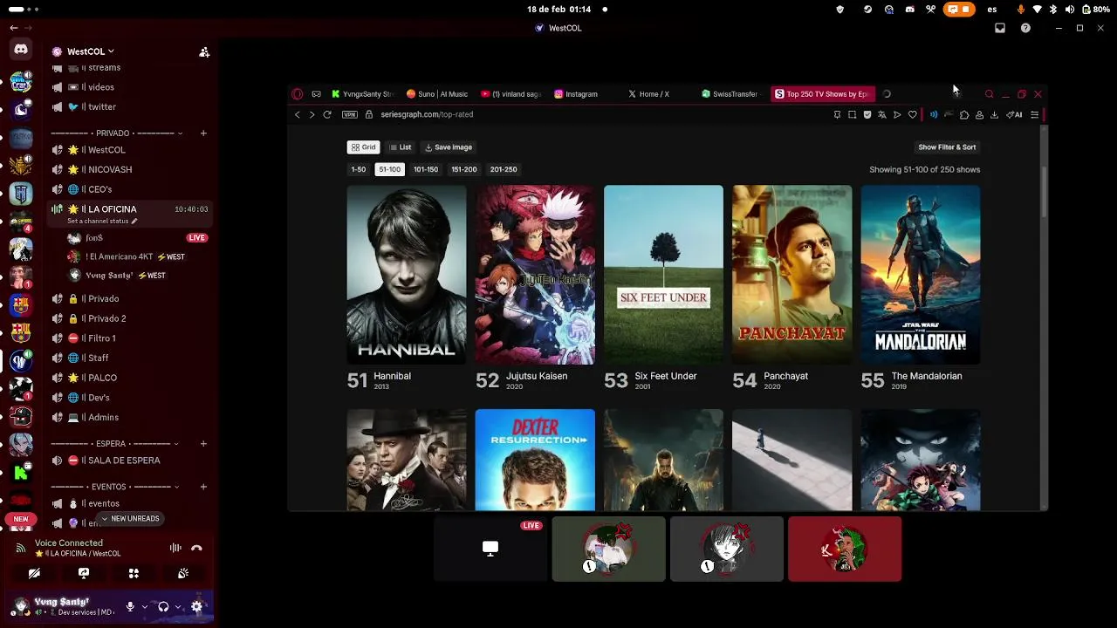Open The Mandalorian title link

tap(927, 376)
